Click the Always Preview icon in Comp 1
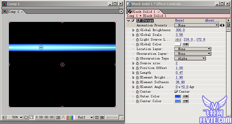This screenshot has height=124, width=232. (x=4, y=117)
